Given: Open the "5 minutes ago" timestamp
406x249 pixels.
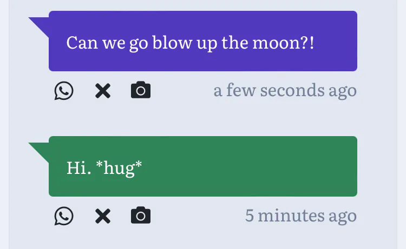Looking at the screenshot, I should 300,216.
